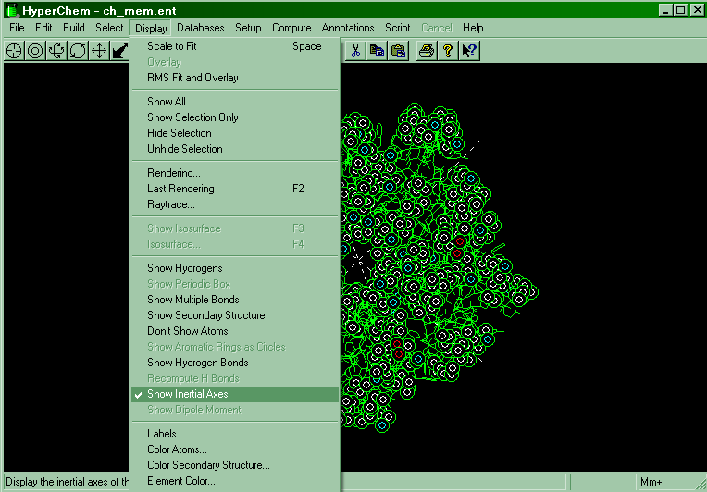The height and width of the screenshot is (492, 707).
Task: Activate context help arrow-question icon
Action: (469, 51)
